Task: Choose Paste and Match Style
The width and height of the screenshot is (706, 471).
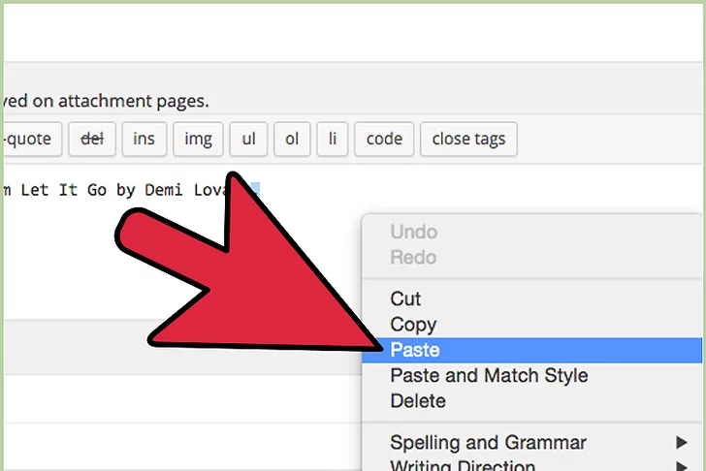Action: point(489,375)
